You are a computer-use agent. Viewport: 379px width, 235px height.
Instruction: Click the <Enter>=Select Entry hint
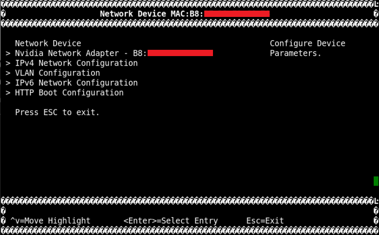pos(170,220)
